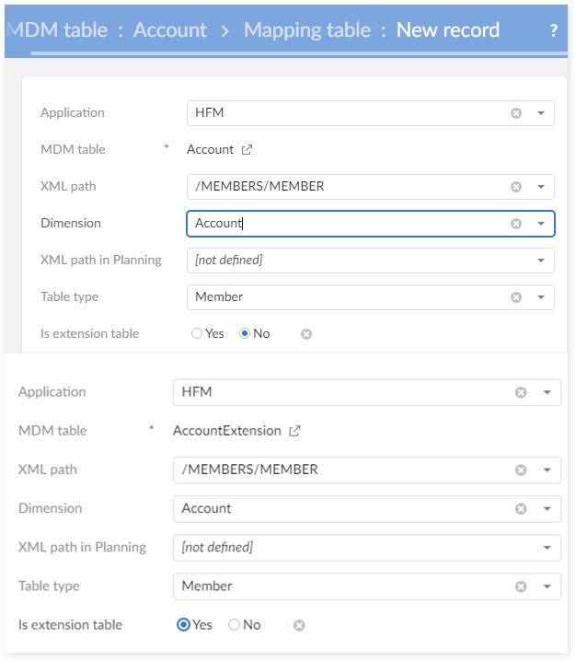Expand top Application dropdown arrow
This screenshot has width=576, height=661.
tap(541, 113)
